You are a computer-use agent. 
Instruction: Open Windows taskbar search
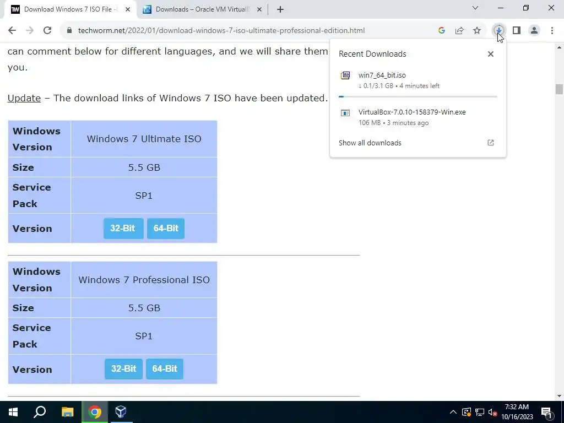[40, 412]
